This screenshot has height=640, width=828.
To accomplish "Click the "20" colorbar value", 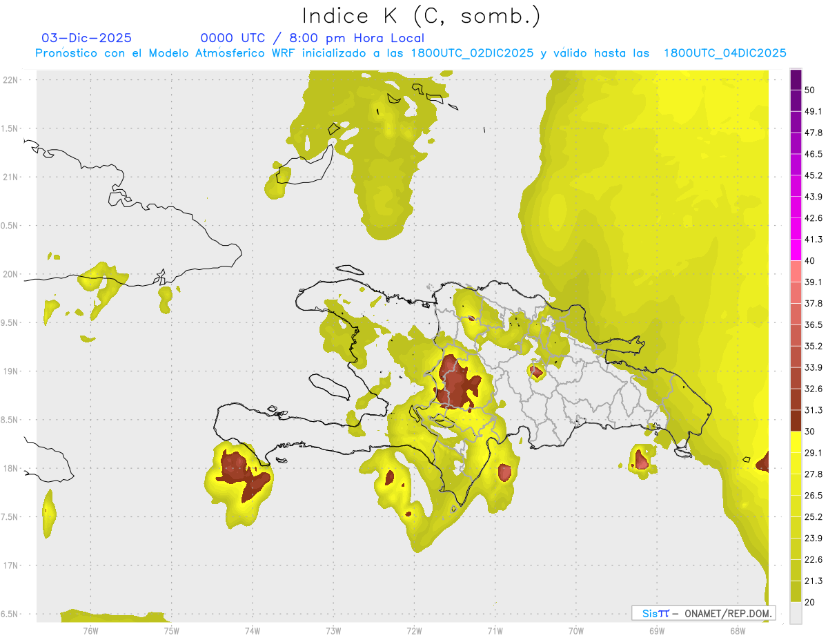I will (x=810, y=603).
